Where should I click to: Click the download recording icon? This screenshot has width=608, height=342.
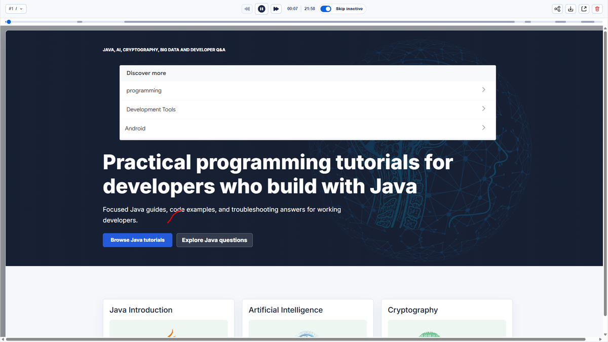(x=571, y=9)
